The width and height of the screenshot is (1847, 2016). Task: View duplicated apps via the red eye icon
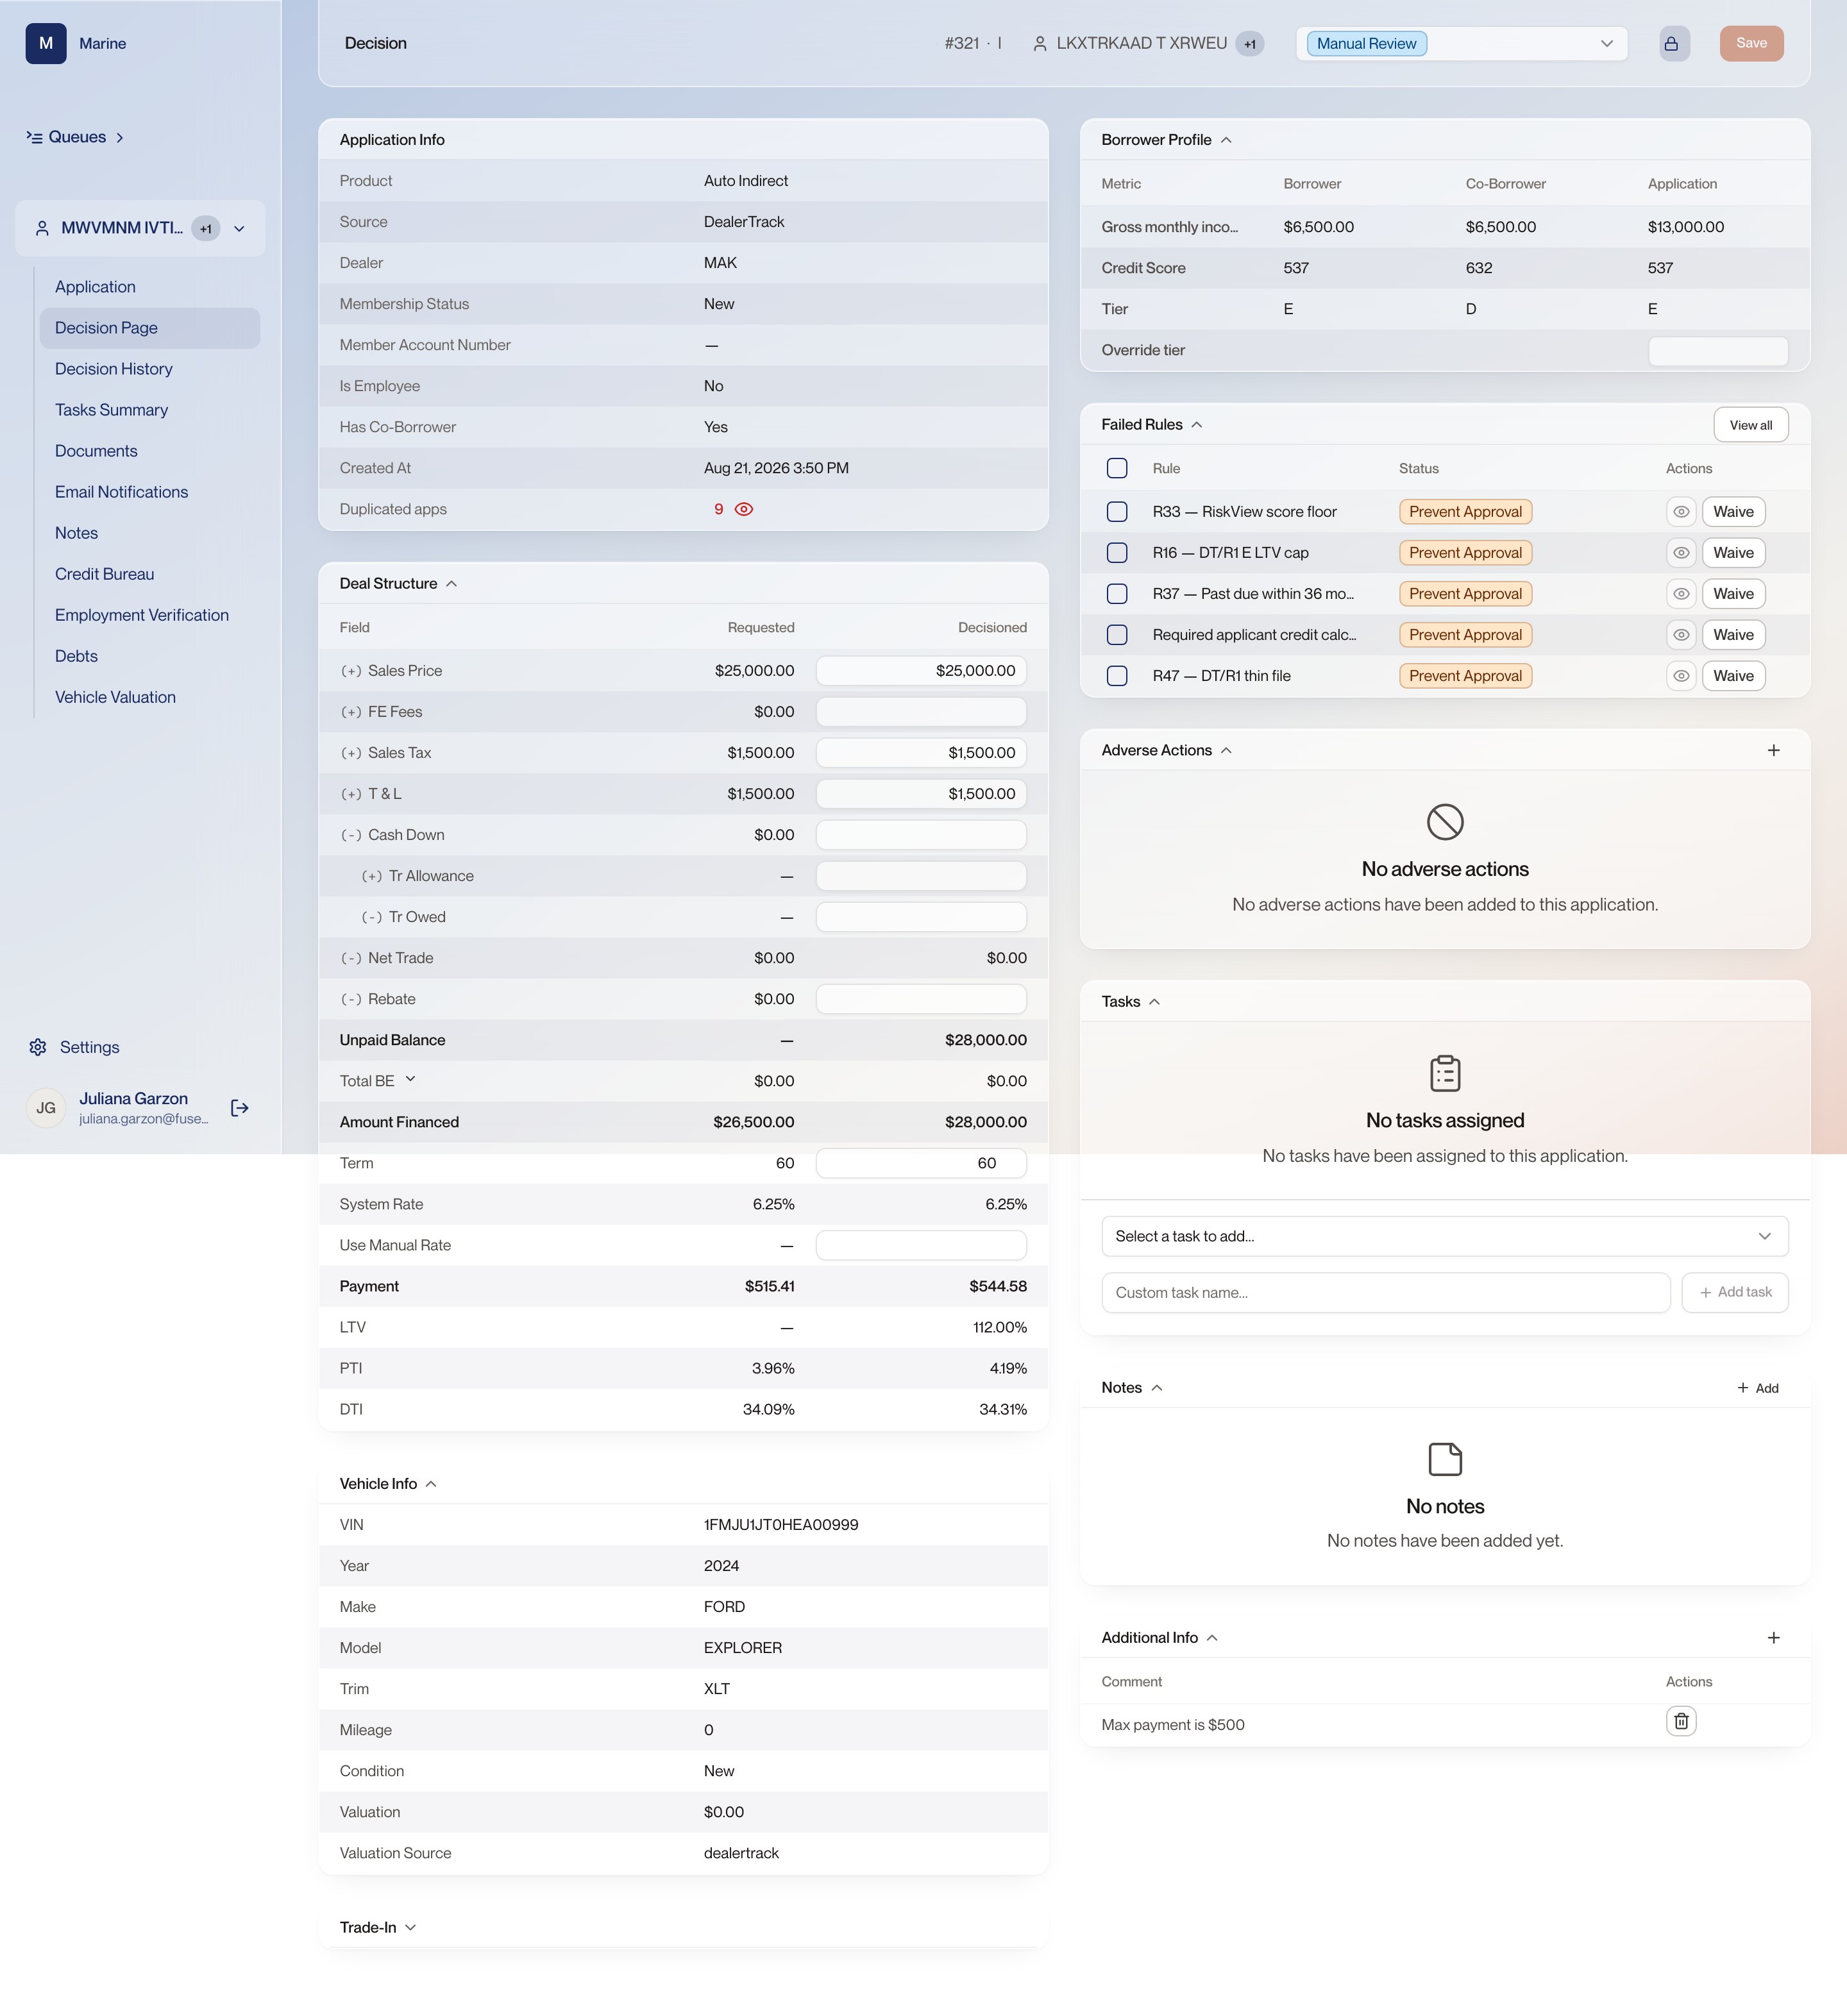(x=743, y=509)
